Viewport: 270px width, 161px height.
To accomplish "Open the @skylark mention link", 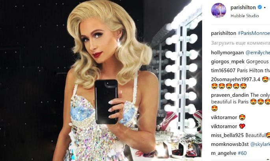I will point(260,144).
